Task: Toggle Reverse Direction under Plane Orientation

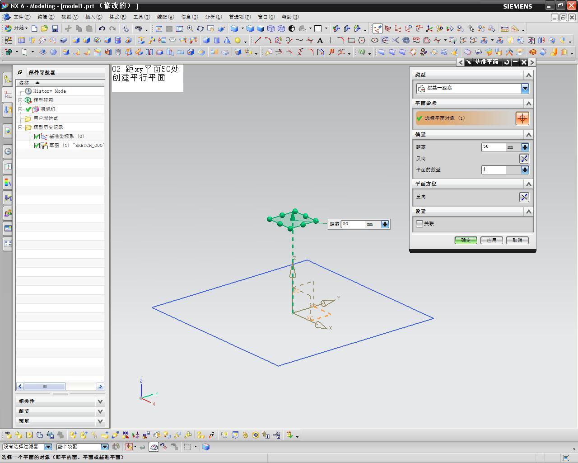Action: tap(524, 197)
